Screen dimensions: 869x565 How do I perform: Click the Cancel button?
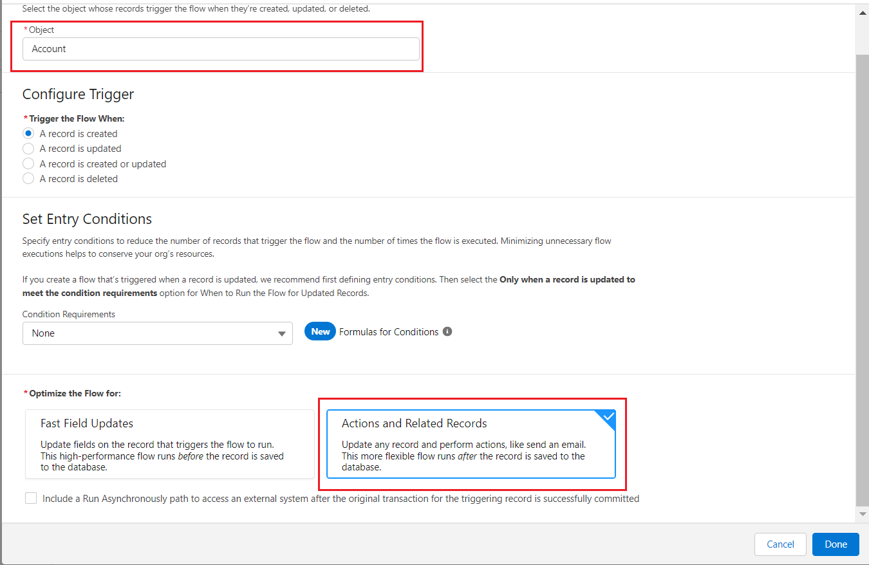(780, 544)
